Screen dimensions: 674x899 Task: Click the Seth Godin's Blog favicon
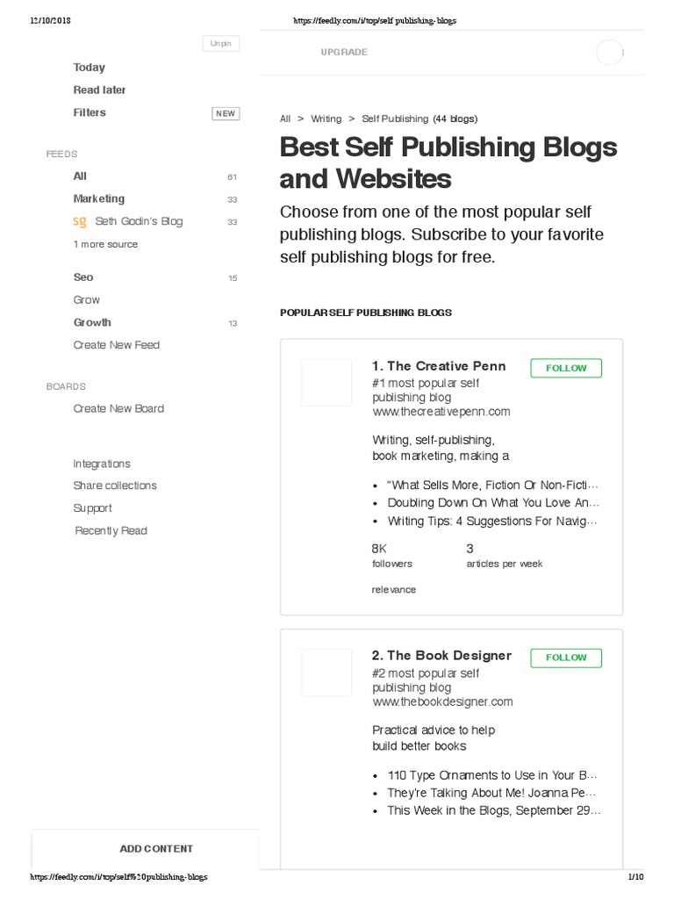point(80,221)
